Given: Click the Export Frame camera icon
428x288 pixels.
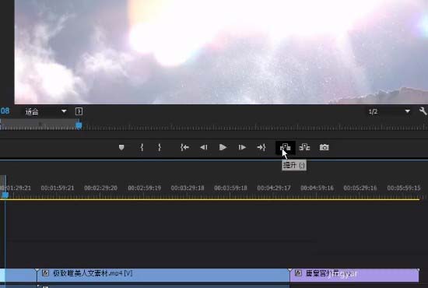Looking at the screenshot, I should pyautogui.click(x=324, y=147).
